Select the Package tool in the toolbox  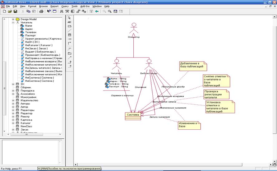(69, 53)
